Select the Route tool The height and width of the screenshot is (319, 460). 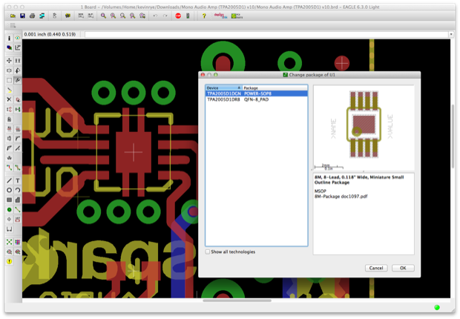9,168
